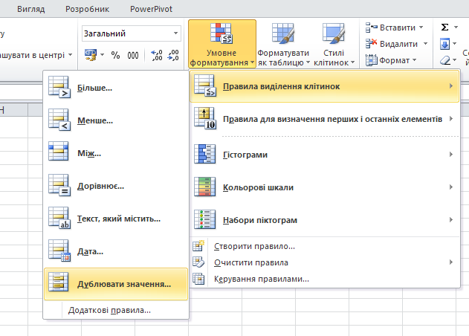Click the decrease decimal places icon
Screen dimensions: 469x336
(x=175, y=55)
